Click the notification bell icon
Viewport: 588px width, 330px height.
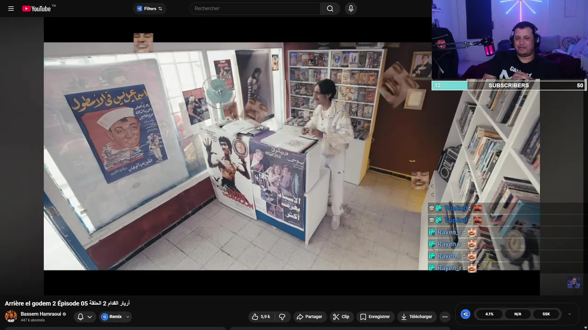(80, 317)
